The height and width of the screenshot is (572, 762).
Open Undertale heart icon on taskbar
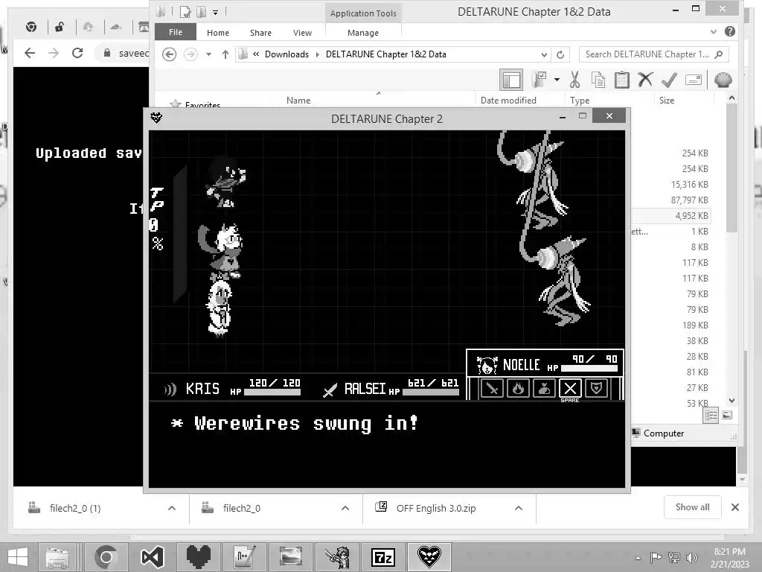click(x=198, y=557)
